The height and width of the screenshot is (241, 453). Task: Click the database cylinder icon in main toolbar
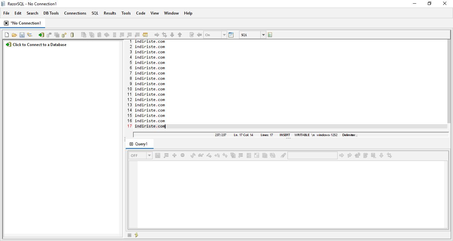pos(72,35)
